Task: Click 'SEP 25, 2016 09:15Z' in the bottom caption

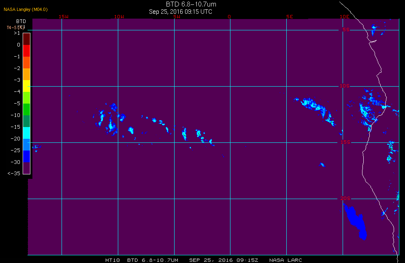Action: (x=224, y=260)
